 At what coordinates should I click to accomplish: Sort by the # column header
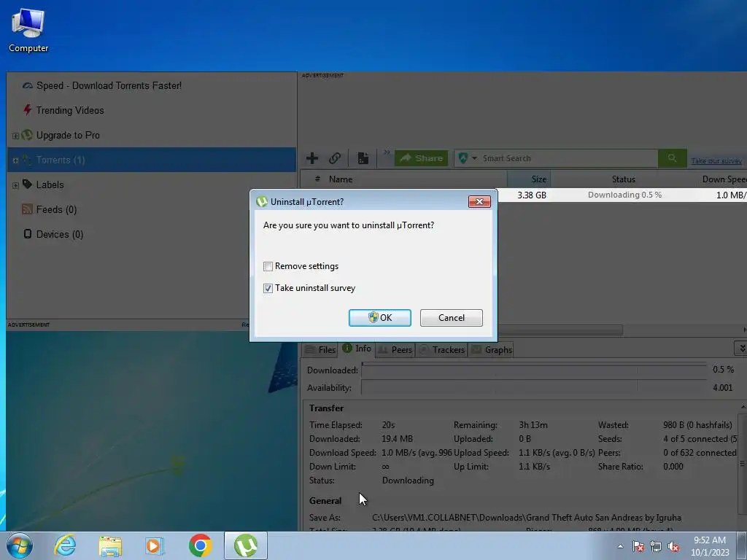pyautogui.click(x=317, y=179)
